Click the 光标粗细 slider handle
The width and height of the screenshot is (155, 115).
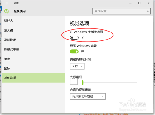click(82, 83)
